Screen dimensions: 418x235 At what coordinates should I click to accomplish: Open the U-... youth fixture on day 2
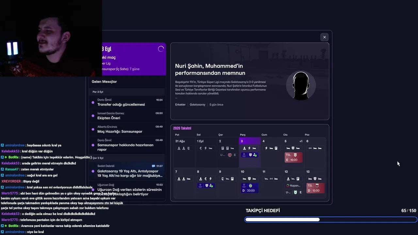[228, 155]
